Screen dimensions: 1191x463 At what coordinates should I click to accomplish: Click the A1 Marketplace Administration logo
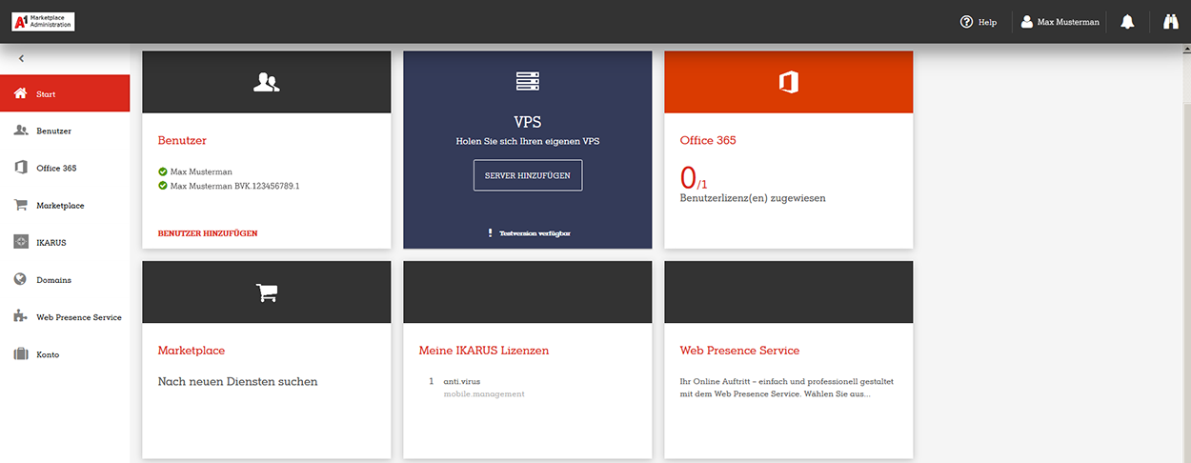click(43, 21)
